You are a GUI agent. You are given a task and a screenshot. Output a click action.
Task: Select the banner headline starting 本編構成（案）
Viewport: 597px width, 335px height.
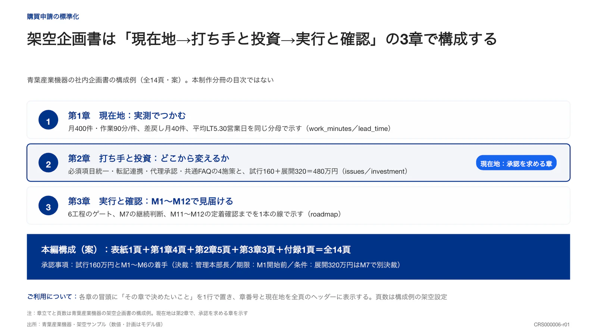pos(196,250)
